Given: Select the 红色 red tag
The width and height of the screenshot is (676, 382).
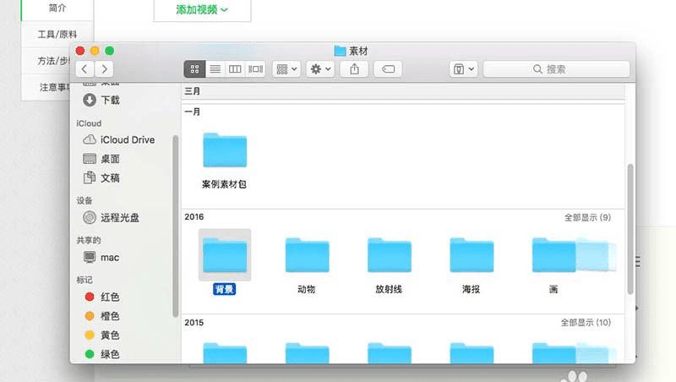Looking at the screenshot, I should click(x=102, y=297).
